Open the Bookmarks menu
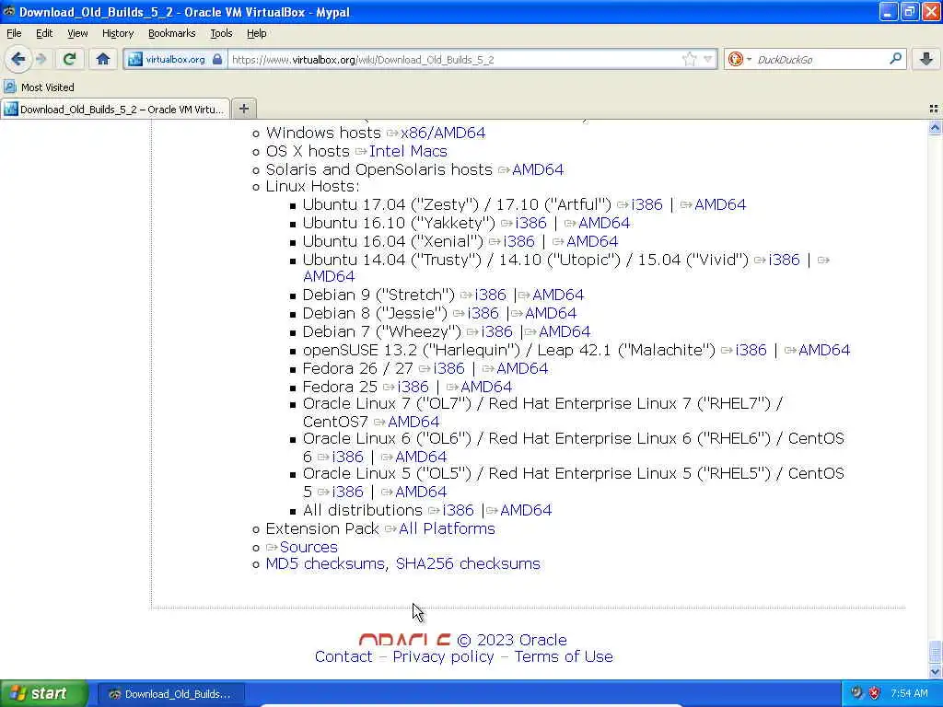Viewport: 943px width, 707px height. point(171,33)
